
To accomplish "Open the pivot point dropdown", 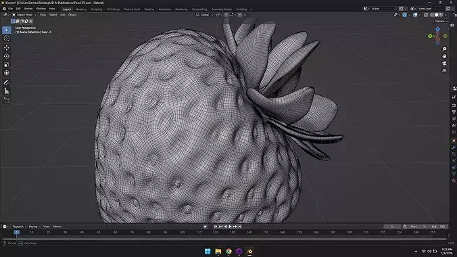I will tap(219, 15).
